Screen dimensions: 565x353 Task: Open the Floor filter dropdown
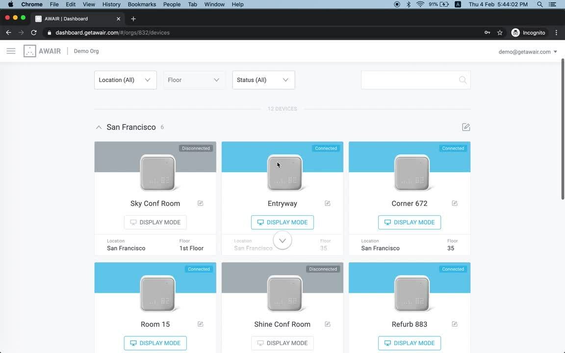194,80
